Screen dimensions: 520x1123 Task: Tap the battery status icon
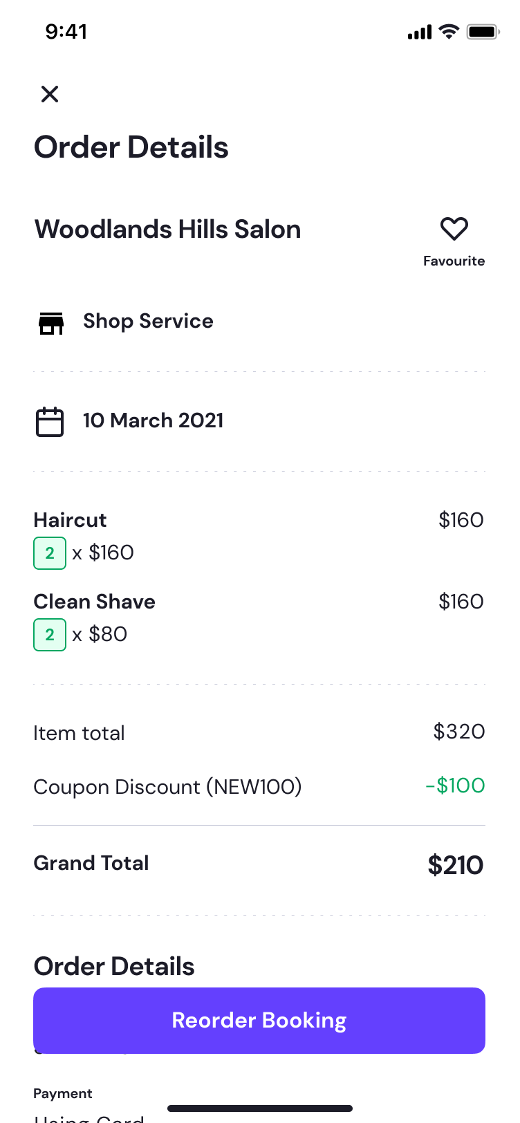[483, 32]
